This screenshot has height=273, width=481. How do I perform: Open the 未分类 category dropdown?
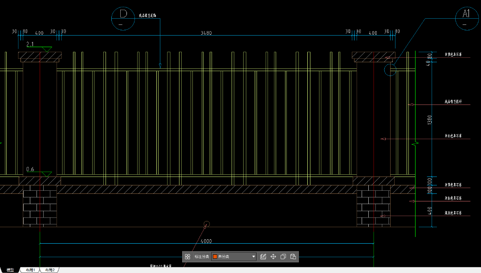[x=234, y=257]
